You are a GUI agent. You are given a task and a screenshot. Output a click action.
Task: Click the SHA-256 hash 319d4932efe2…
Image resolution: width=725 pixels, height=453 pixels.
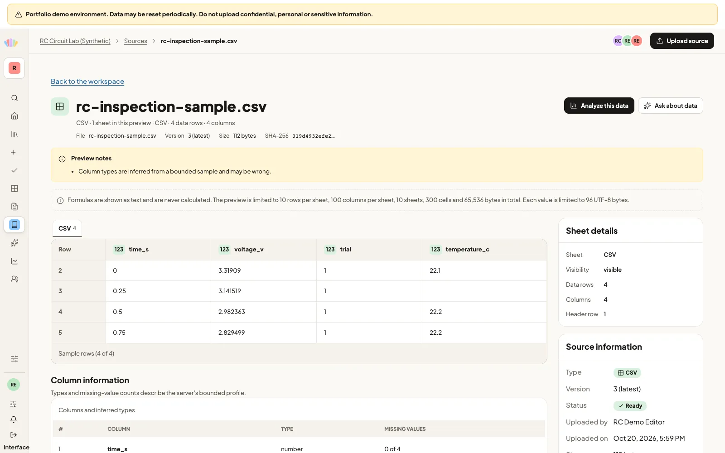(314, 136)
